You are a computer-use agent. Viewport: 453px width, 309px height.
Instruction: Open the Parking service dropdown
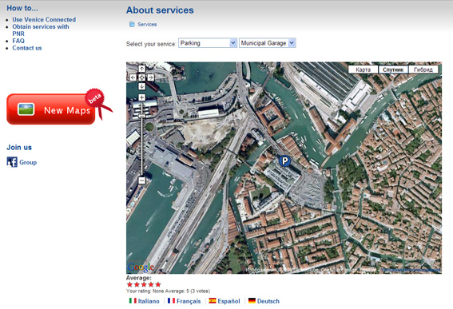coord(208,43)
